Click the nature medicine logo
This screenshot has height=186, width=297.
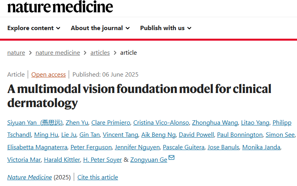(x=60, y=7)
